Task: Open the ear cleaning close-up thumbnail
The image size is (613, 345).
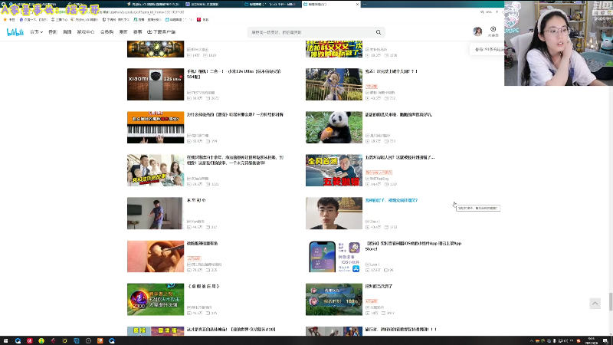Action: point(156,256)
